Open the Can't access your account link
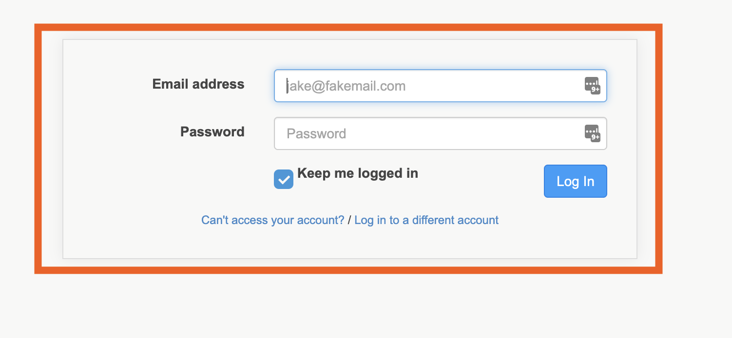This screenshot has height=338, width=732. tap(273, 220)
